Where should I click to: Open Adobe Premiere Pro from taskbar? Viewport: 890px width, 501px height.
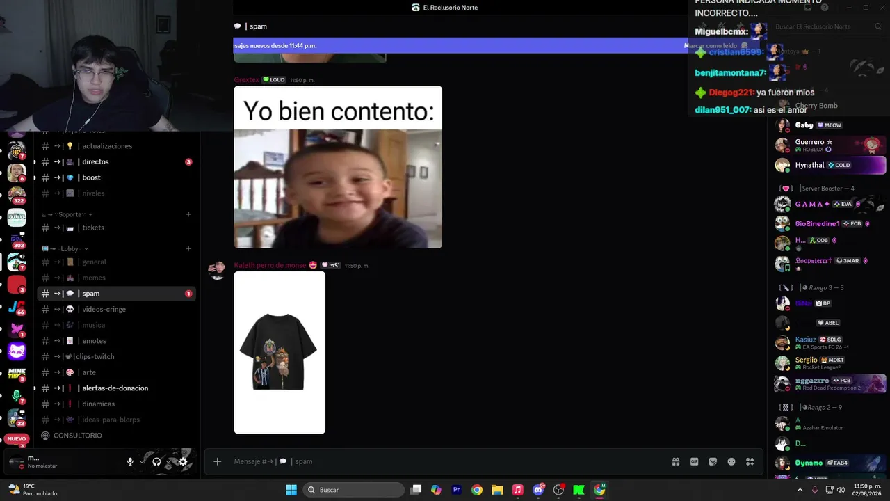tap(456, 490)
